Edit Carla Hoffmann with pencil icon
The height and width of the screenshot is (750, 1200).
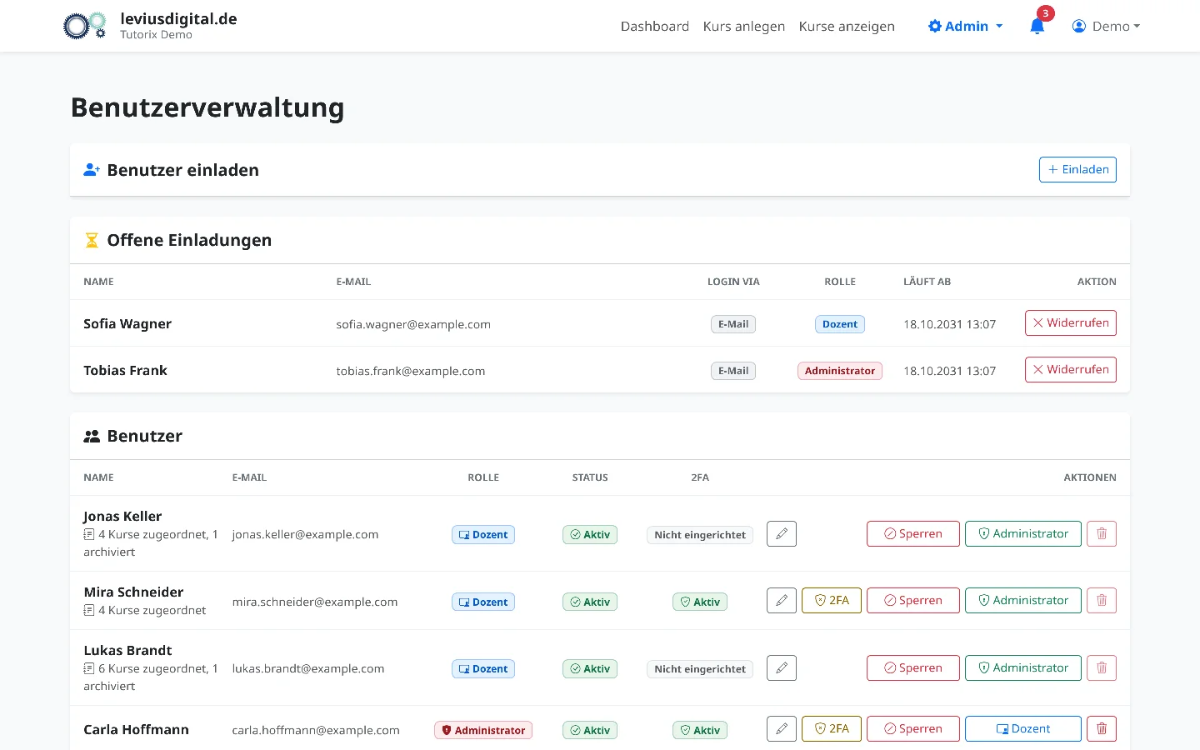[x=782, y=728]
